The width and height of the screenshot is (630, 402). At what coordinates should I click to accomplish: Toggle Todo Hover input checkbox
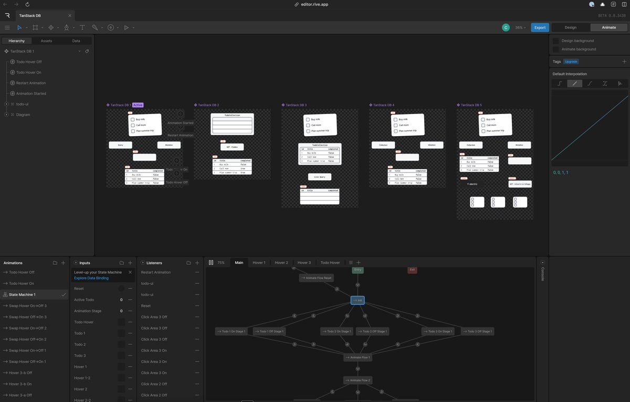pyautogui.click(x=121, y=322)
